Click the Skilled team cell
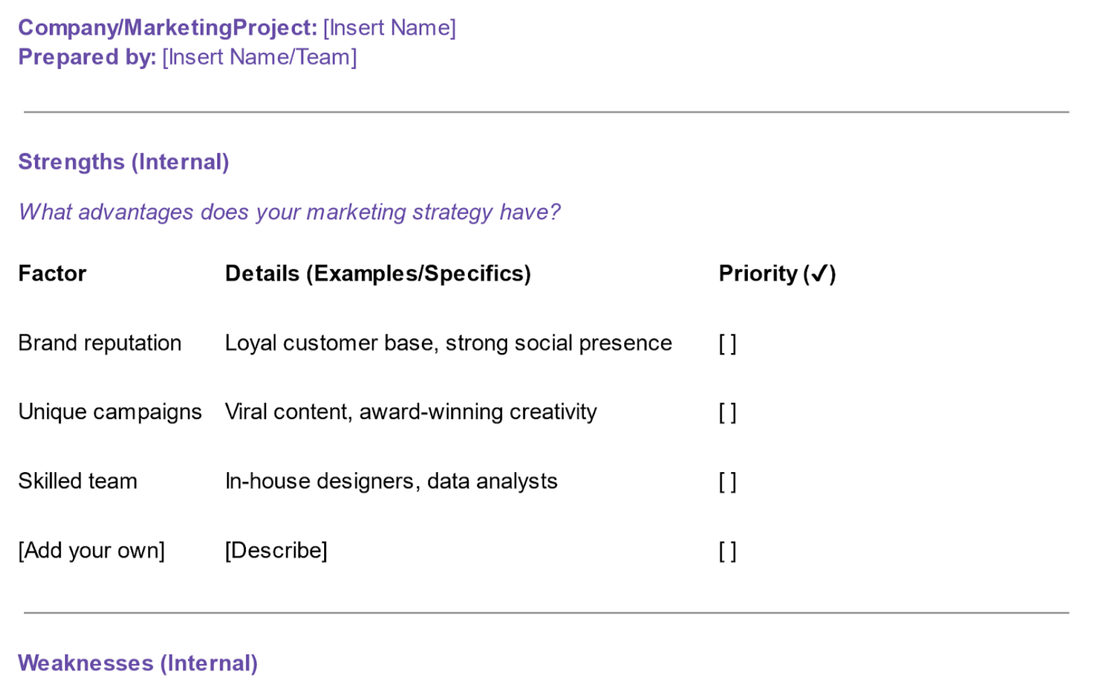The height and width of the screenshot is (679, 1096). click(77, 481)
